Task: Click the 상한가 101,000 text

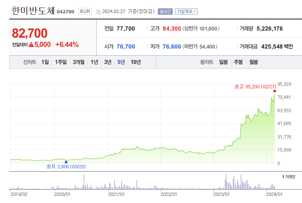Action: click(201, 28)
